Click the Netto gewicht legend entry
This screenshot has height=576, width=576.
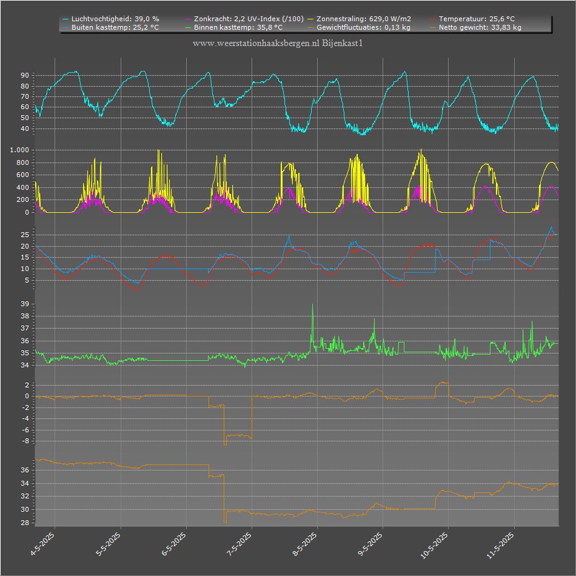[x=476, y=27]
